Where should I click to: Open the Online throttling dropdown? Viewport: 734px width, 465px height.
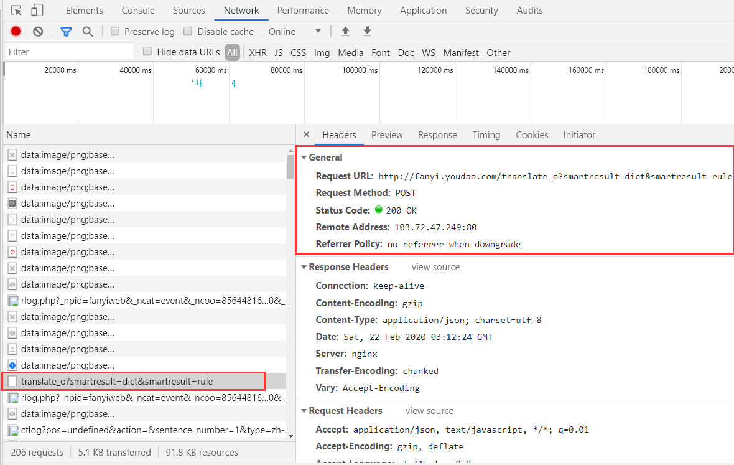click(295, 31)
